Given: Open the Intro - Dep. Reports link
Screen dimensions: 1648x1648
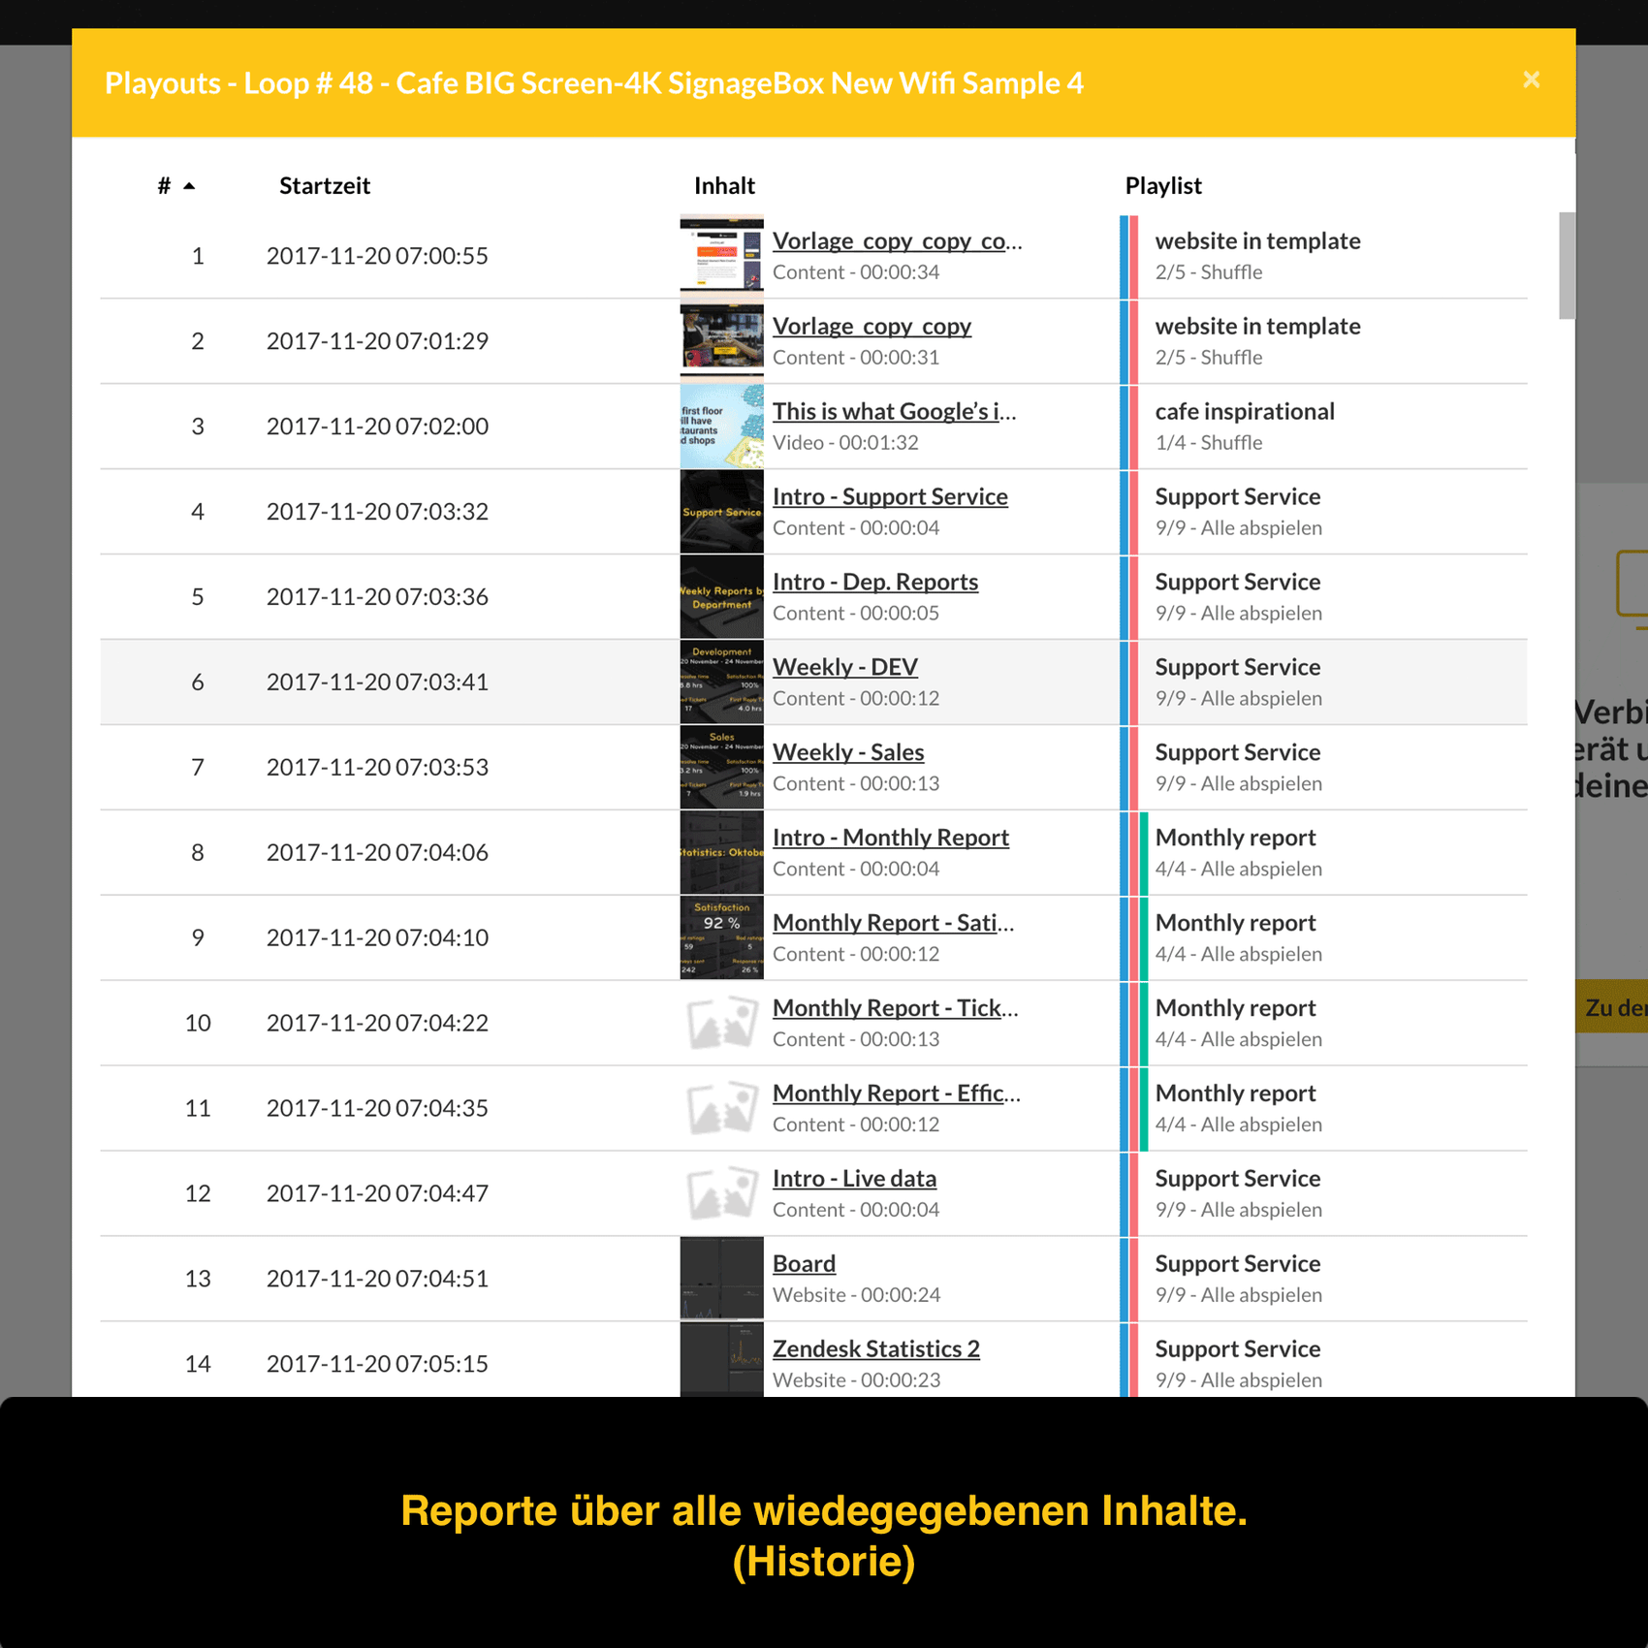Looking at the screenshot, I should (x=874, y=582).
